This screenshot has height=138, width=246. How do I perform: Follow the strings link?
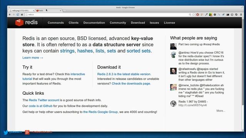tap(67, 51)
